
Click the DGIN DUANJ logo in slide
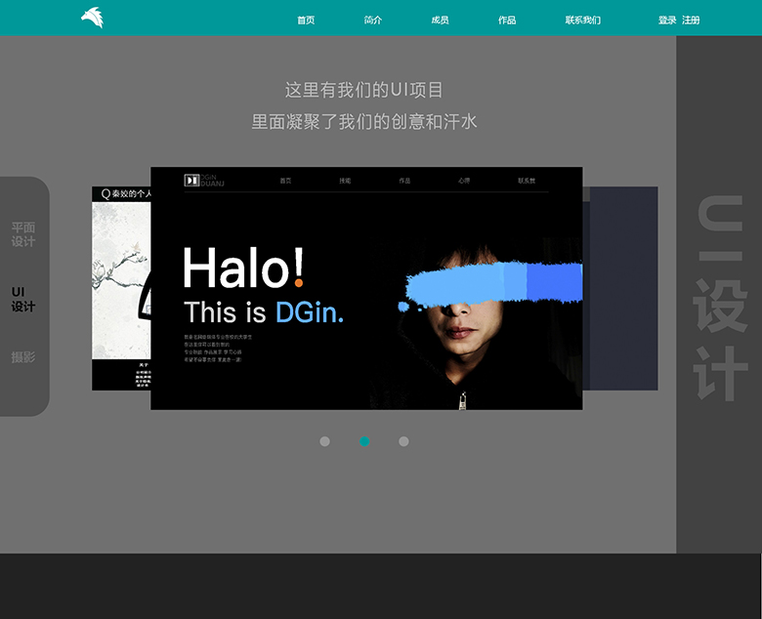coord(205,181)
